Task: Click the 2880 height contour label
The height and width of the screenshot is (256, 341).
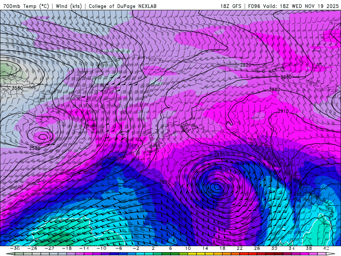Action: pos(275,90)
